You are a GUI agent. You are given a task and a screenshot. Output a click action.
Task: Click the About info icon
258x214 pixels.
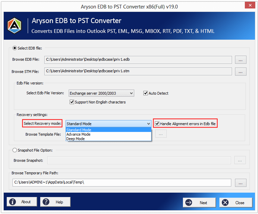pos(13,202)
